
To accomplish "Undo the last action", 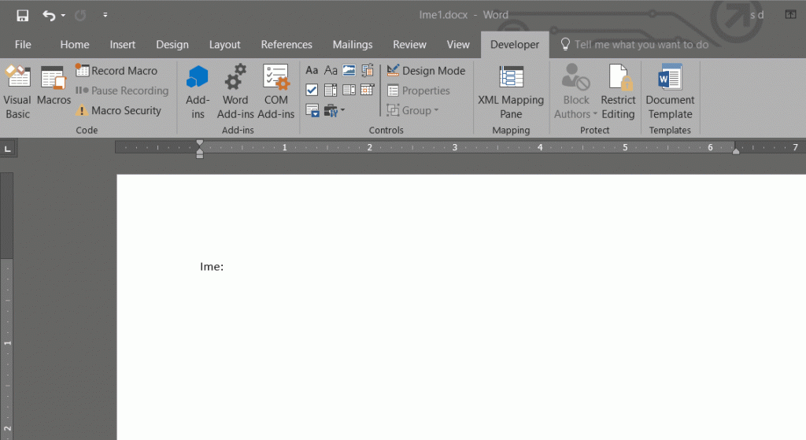I will click(x=49, y=16).
